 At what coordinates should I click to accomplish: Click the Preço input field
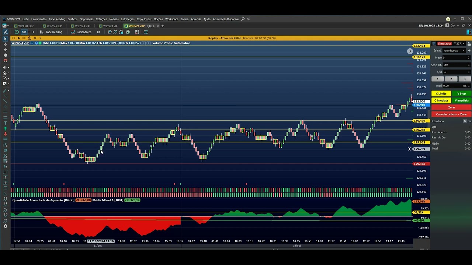pos(456,57)
